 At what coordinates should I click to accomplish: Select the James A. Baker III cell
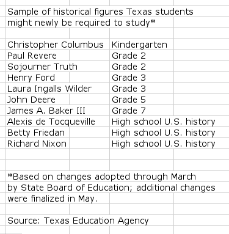(37, 111)
